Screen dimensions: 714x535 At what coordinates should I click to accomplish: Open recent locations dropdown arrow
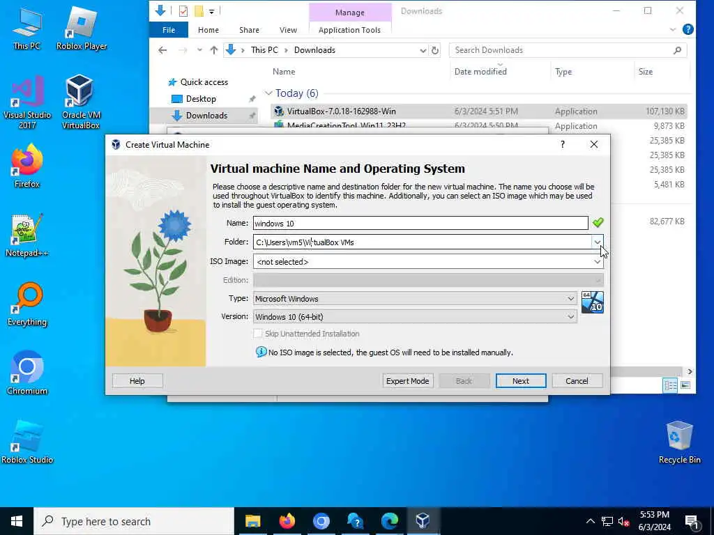(199, 50)
